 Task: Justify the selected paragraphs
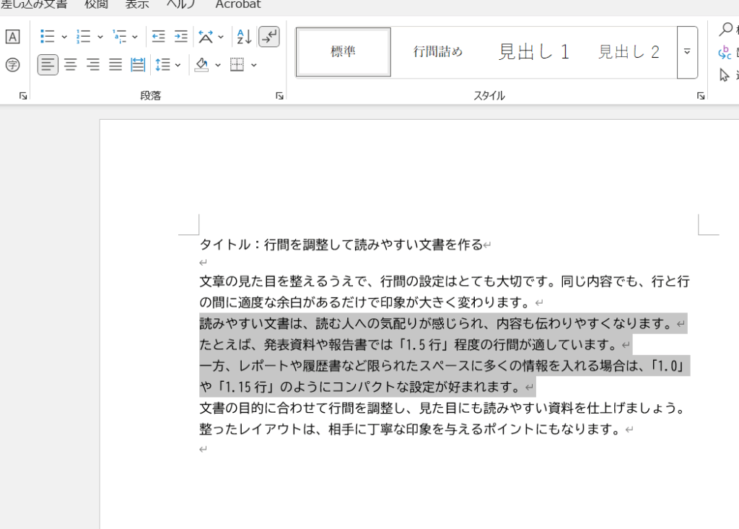(x=115, y=65)
